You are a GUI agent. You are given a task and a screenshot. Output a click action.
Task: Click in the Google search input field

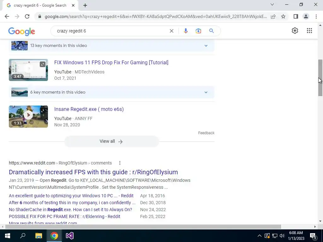[111, 31]
